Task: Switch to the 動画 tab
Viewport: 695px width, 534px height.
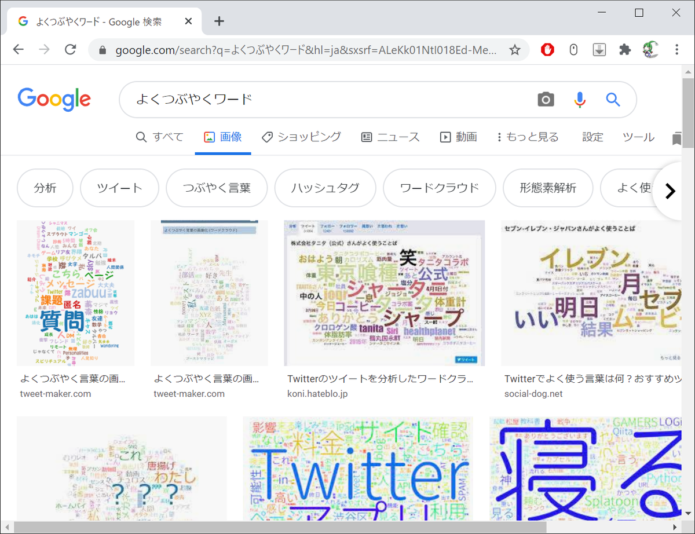Action: coord(458,137)
